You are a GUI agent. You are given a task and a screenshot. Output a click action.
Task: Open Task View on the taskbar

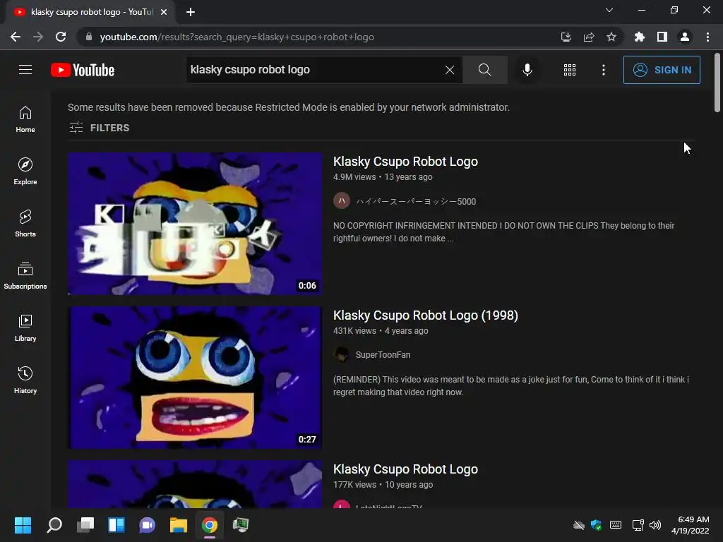pyautogui.click(x=85, y=525)
